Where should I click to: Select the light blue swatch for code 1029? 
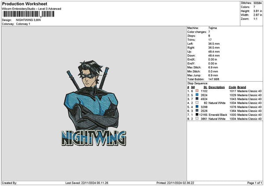tap(197, 95)
